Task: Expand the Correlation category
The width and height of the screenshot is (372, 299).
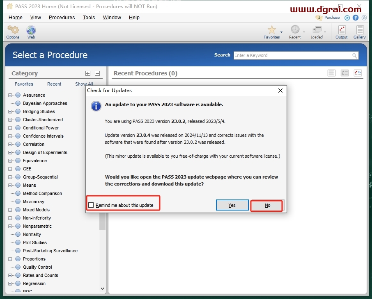Action: (x=10, y=145)
